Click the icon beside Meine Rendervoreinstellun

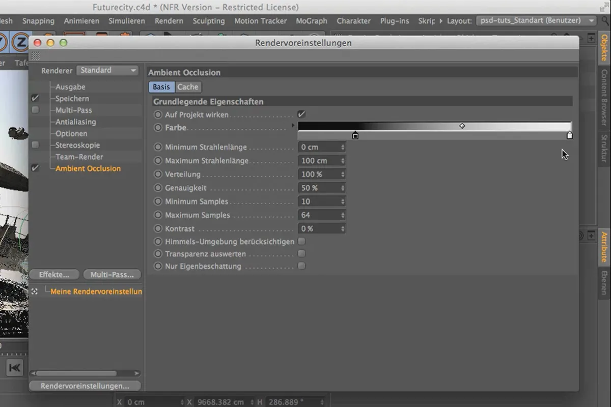(x=35, y=292)
